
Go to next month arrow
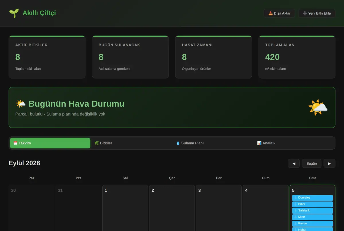329,163
